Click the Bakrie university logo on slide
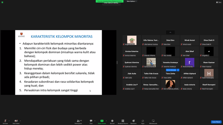The width and height of the screenshot is (223, 125). tap(22, 35)
